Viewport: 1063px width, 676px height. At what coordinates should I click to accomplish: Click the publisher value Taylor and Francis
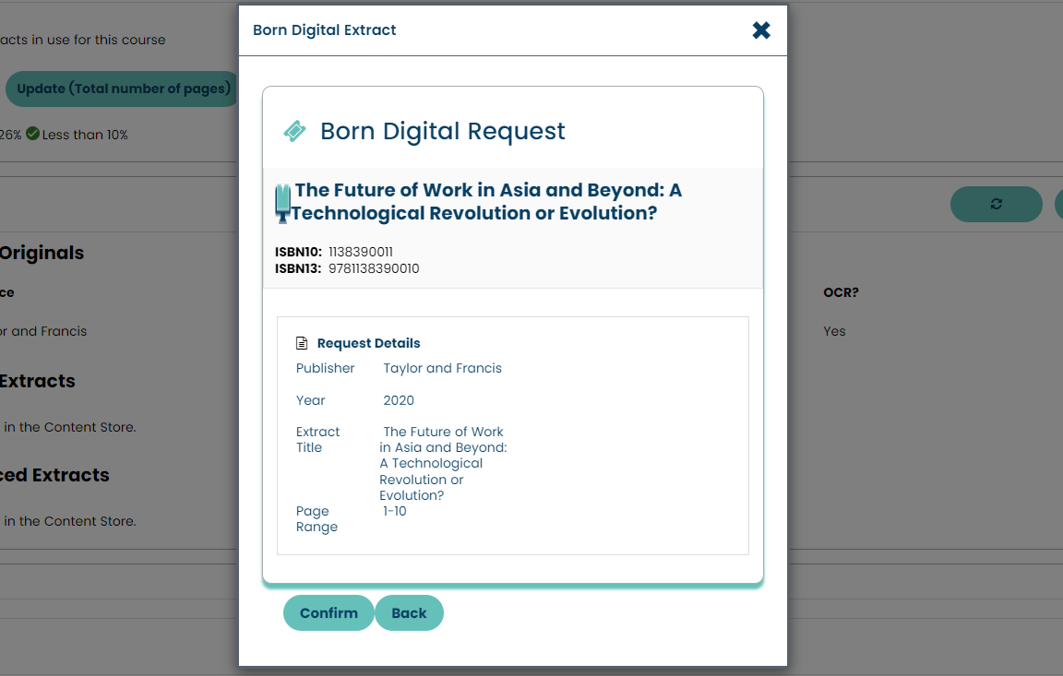[x=443, y=368]
